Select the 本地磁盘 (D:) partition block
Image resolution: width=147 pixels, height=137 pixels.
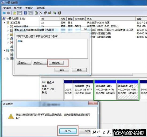pyautogui.click(x=105, y=90)
